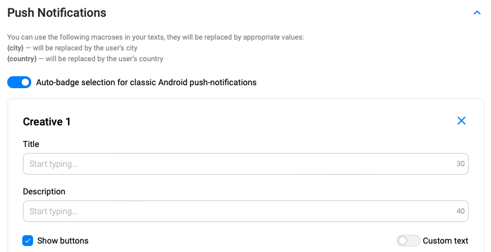Collapse the Push Notifications section chevron
The image size is (491, 252).
click(477, 13)
